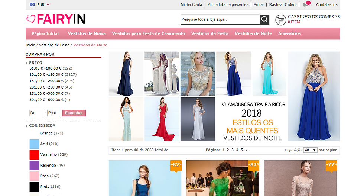364x196 pixels.
Task: Go to results page 5
Action: [242, 150]
